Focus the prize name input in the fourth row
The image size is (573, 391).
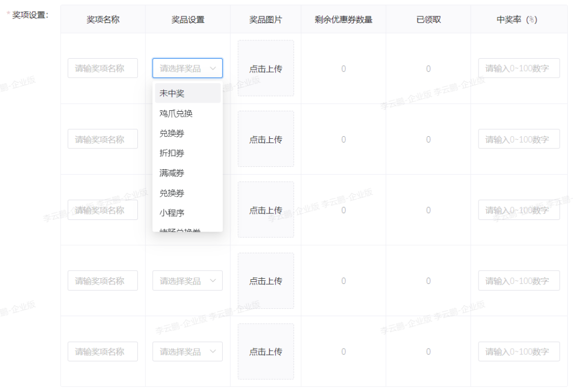(102, 280)
